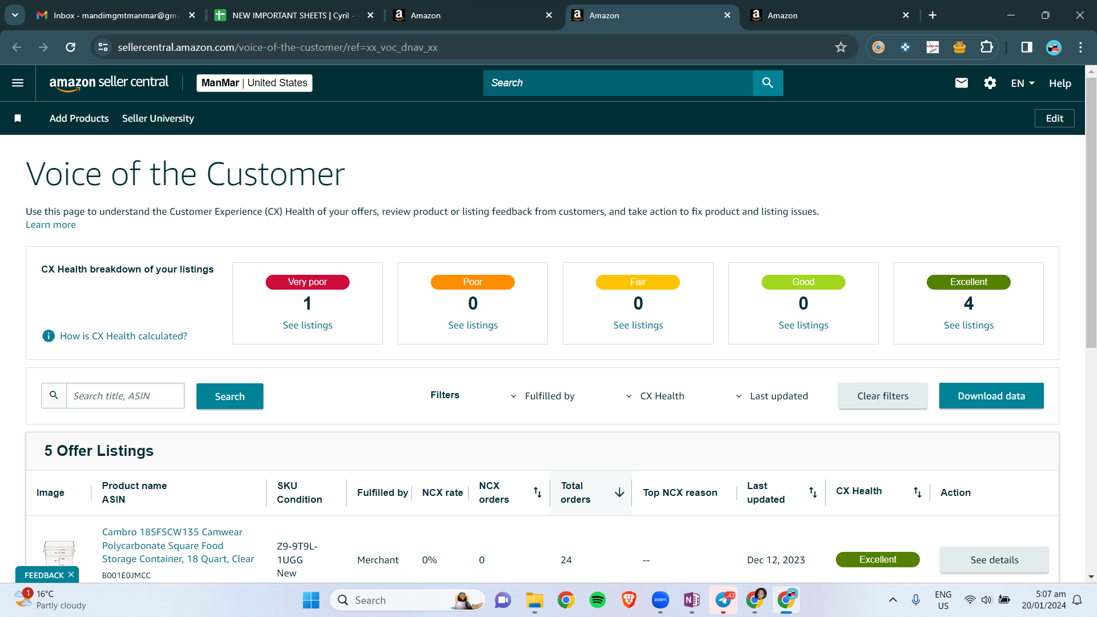Open the browser extensions puzzle icon
Viewport: 1097px width, 617px height.
[987, 47]
